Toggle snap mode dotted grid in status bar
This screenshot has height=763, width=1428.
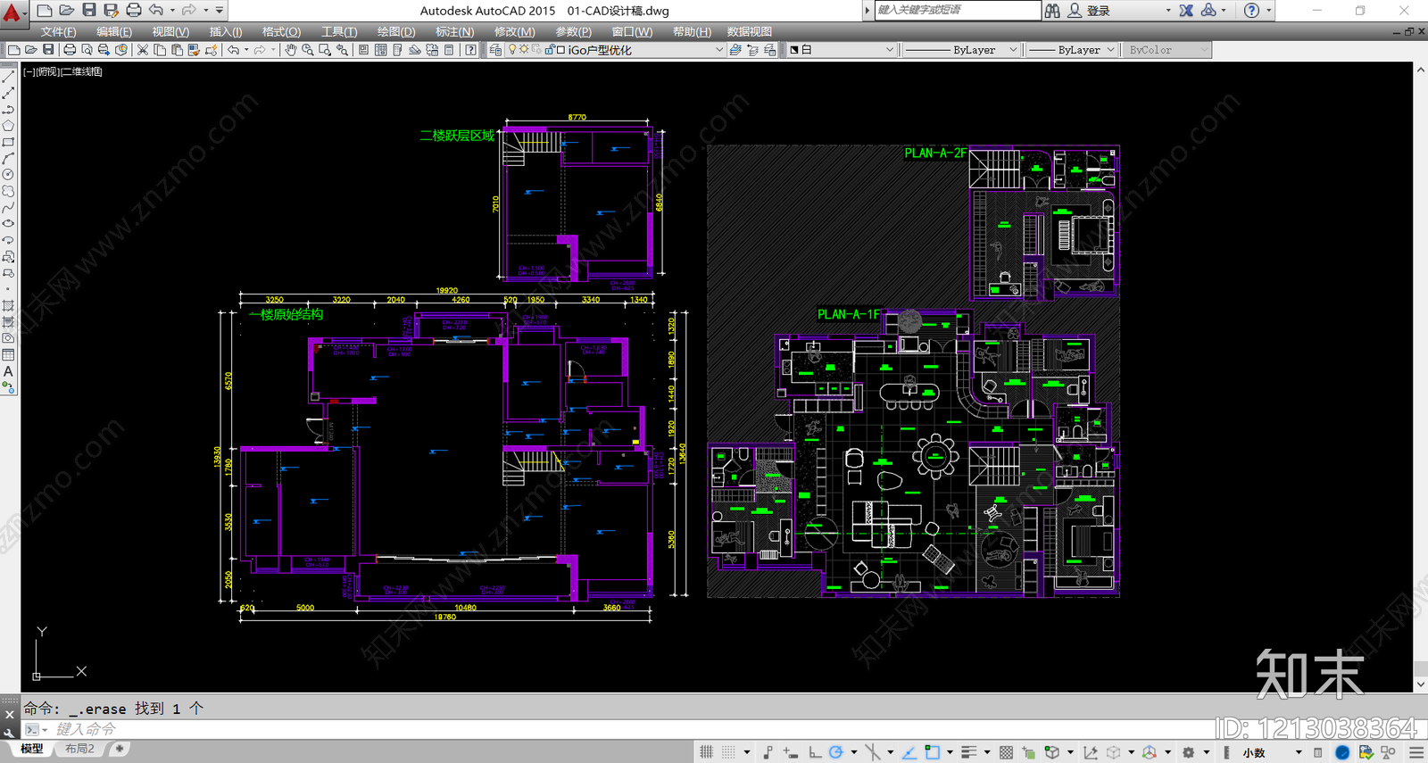729,752
